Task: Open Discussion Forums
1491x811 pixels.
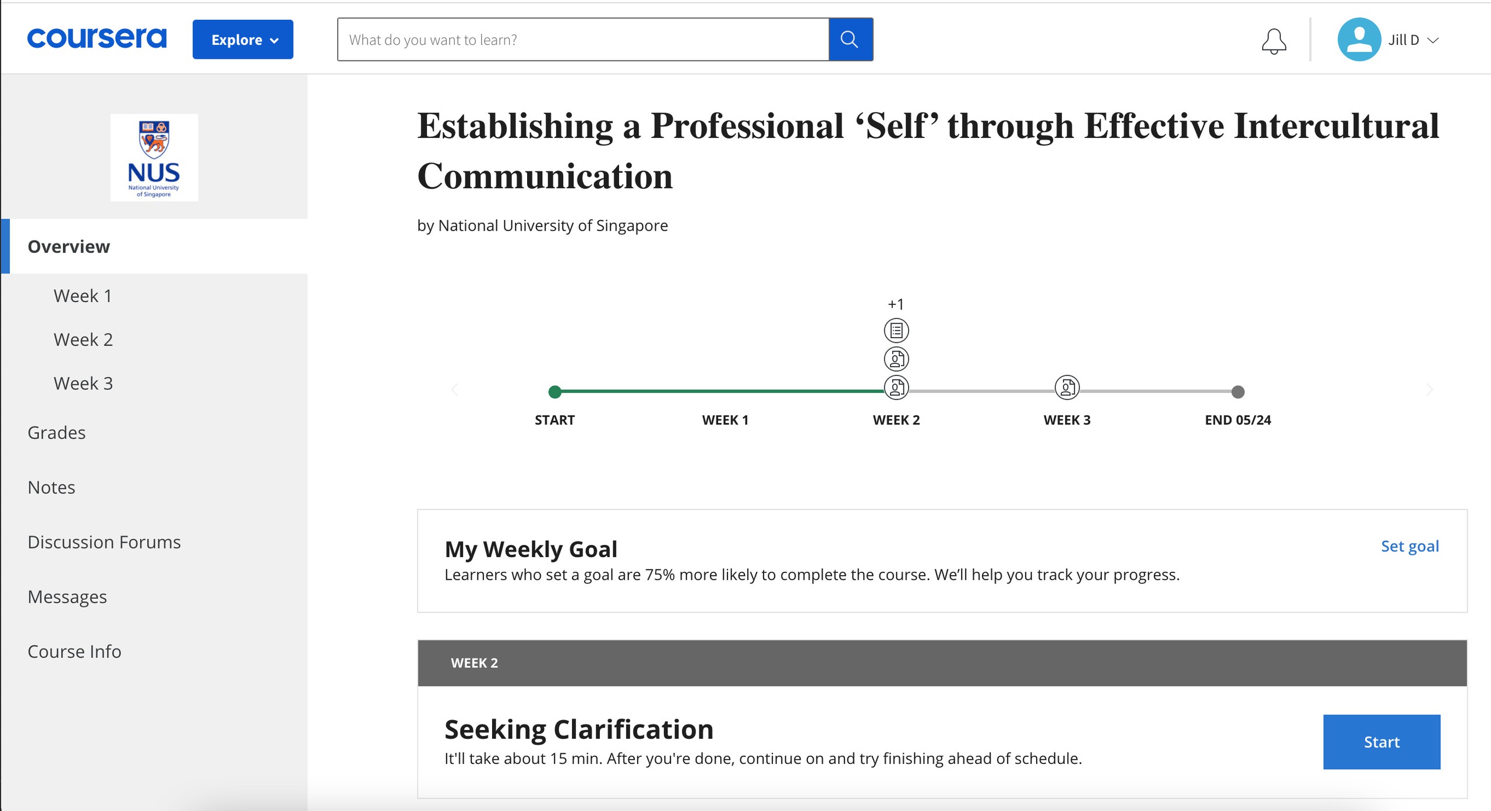Action: click(104, 542)
